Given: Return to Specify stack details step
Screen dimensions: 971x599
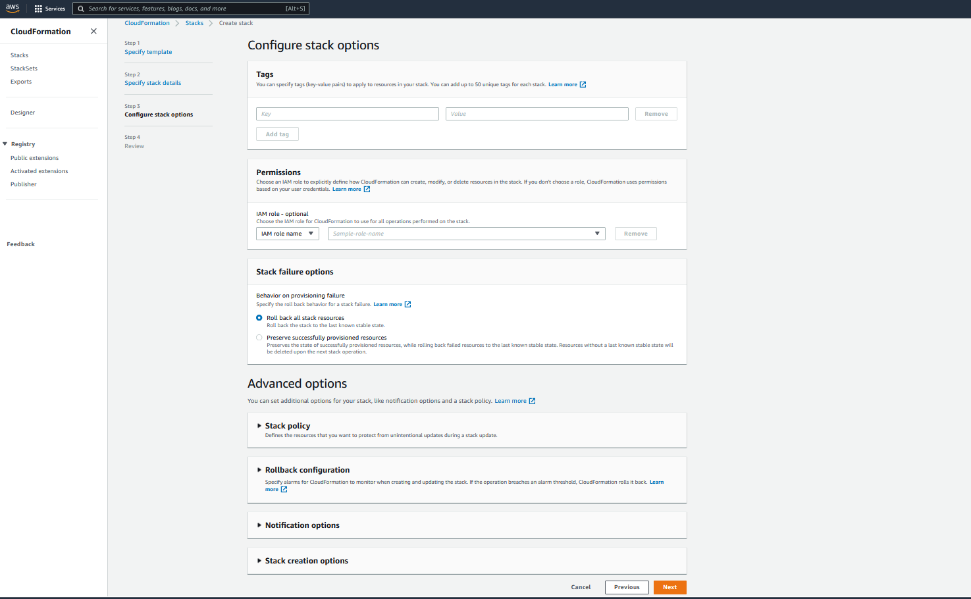Looking at the screenshot, I should (x=153, y=83).
